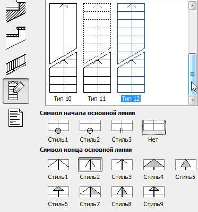Image resolution: width=198 pixels, height=212 pixels.
Task: Open the 2D symbol settings sidebar icon
Action: 16,91
